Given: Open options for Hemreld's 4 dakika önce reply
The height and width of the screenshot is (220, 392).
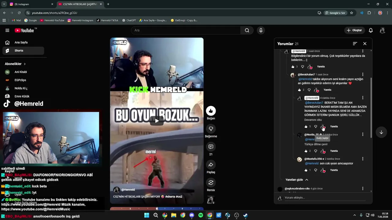Looking at the screenshot, I should (363, 98).
